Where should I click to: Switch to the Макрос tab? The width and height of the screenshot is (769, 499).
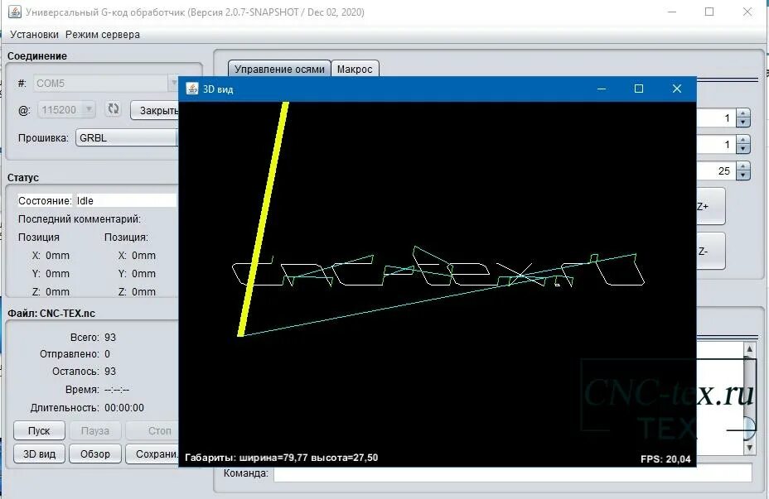pyautogui.click(x=355, y=69)
